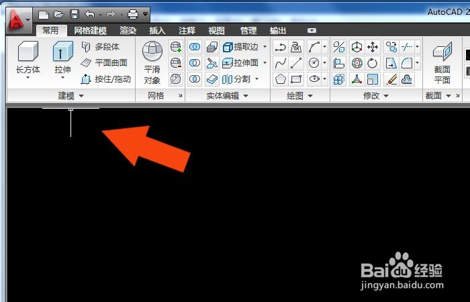Click the 3D Move gizmo icon
The width and height of the screenshot is (470, 302).
(357, 47)
